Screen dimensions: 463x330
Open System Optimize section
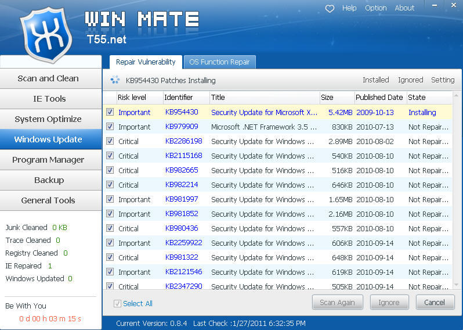pyautogui.click(x=50, y=119)
